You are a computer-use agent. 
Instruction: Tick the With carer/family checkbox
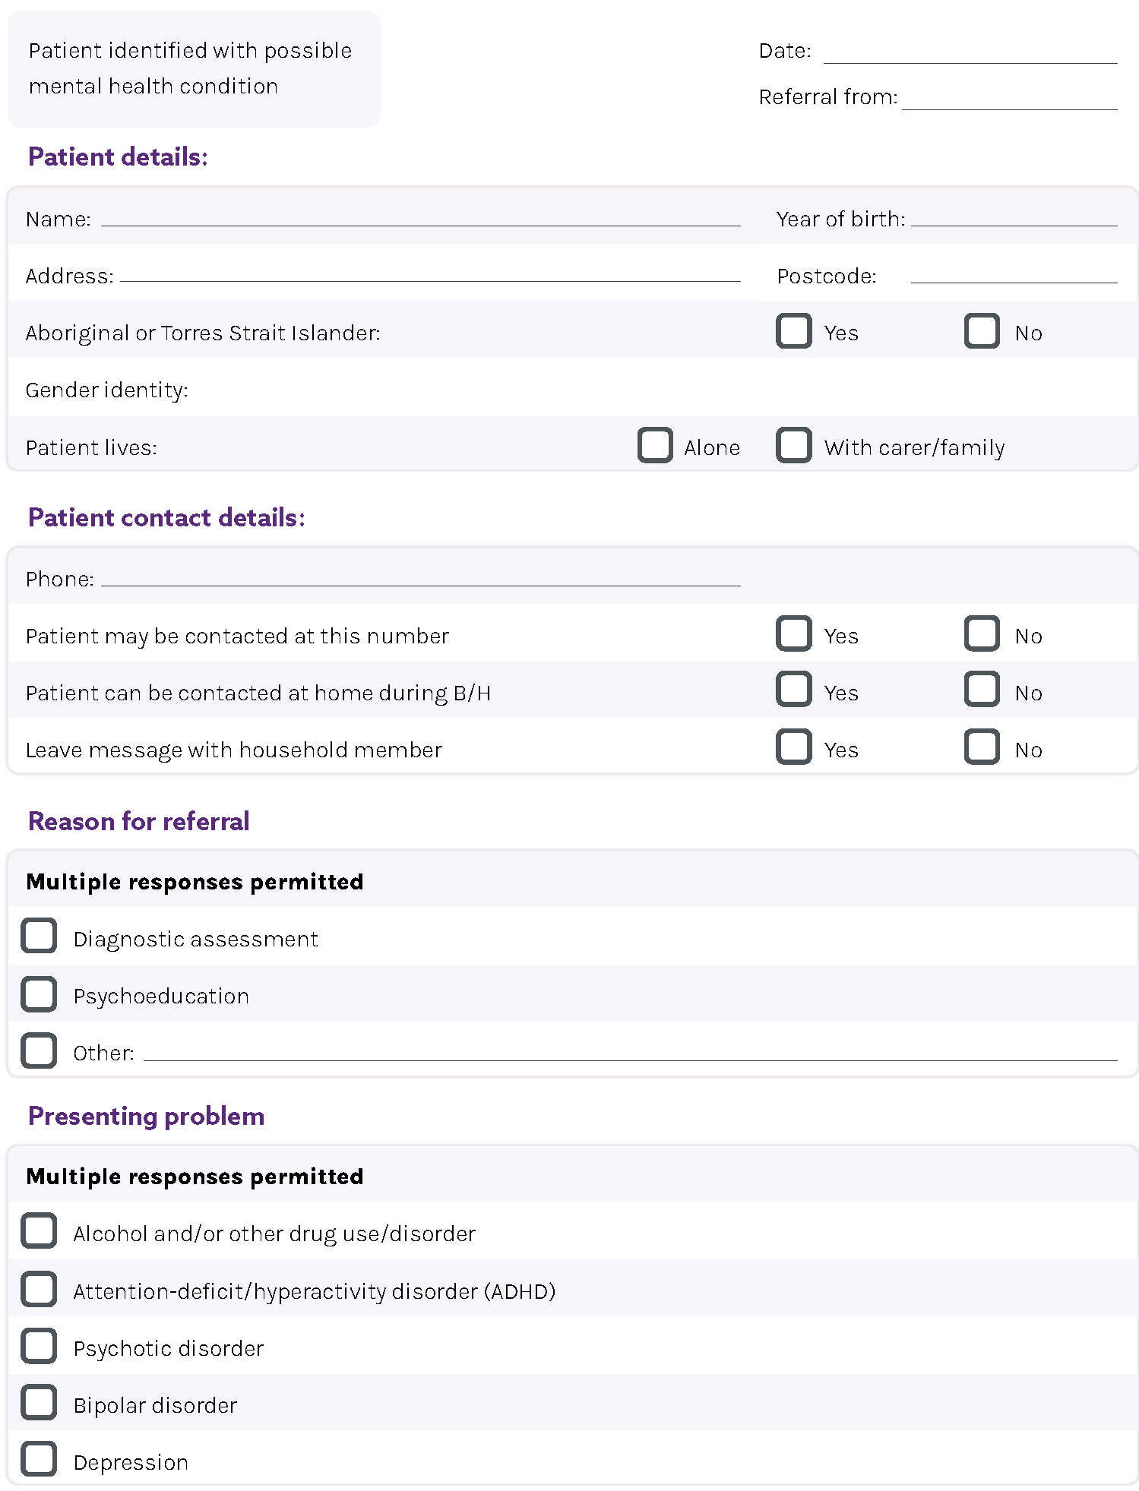[x=793, y=445]
